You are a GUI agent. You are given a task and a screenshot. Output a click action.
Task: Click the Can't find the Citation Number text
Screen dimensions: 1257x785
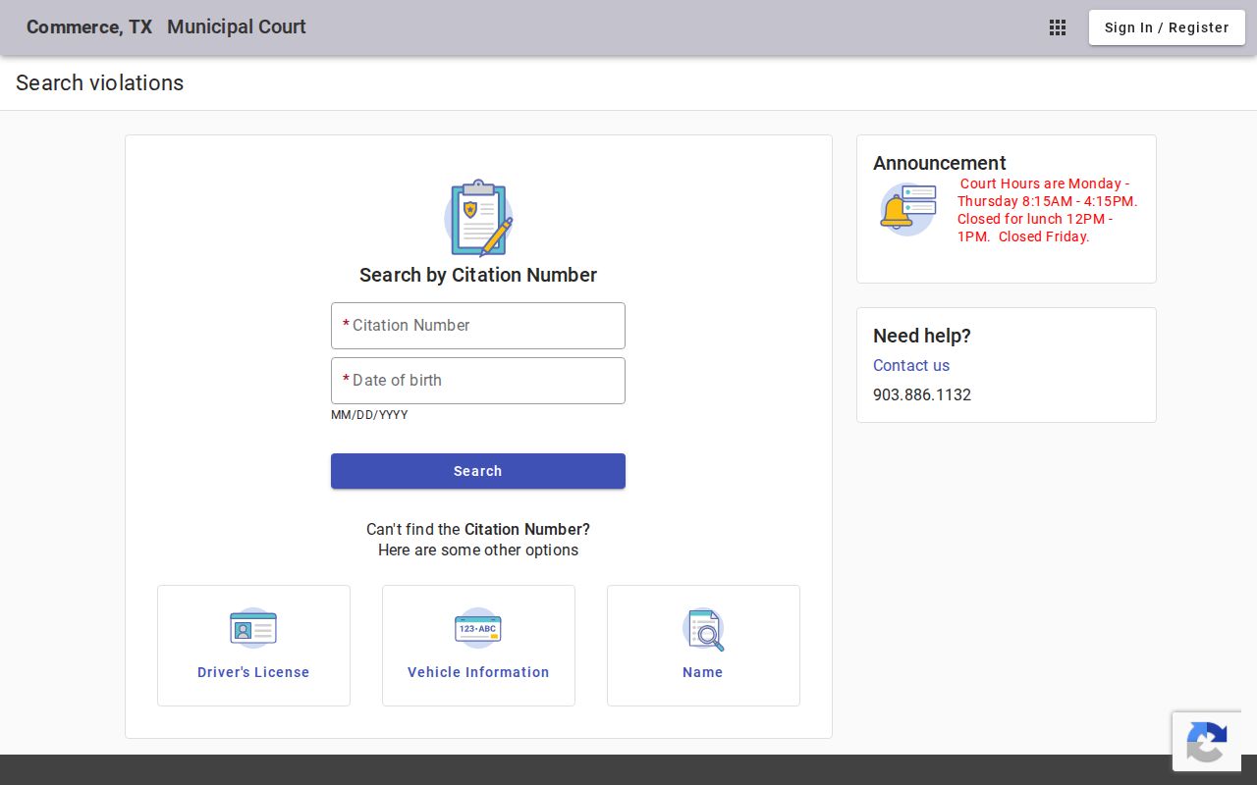point(478,529)
